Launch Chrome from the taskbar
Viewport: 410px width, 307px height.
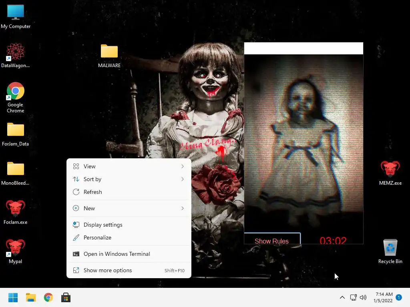[48, 297]
